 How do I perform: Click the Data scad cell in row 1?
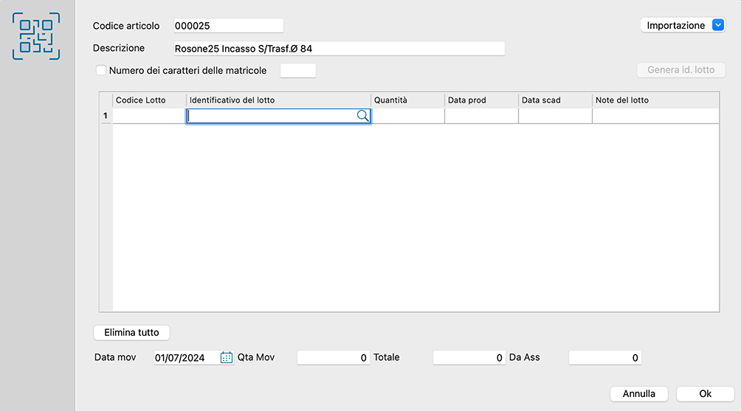click(555, 116)
